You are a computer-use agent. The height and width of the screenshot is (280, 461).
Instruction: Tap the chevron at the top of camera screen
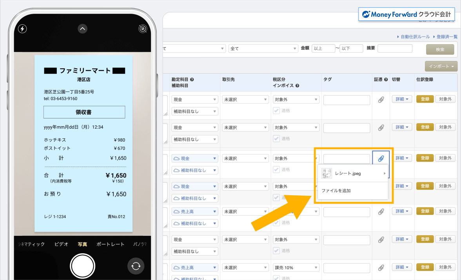(x=82, y=29)
